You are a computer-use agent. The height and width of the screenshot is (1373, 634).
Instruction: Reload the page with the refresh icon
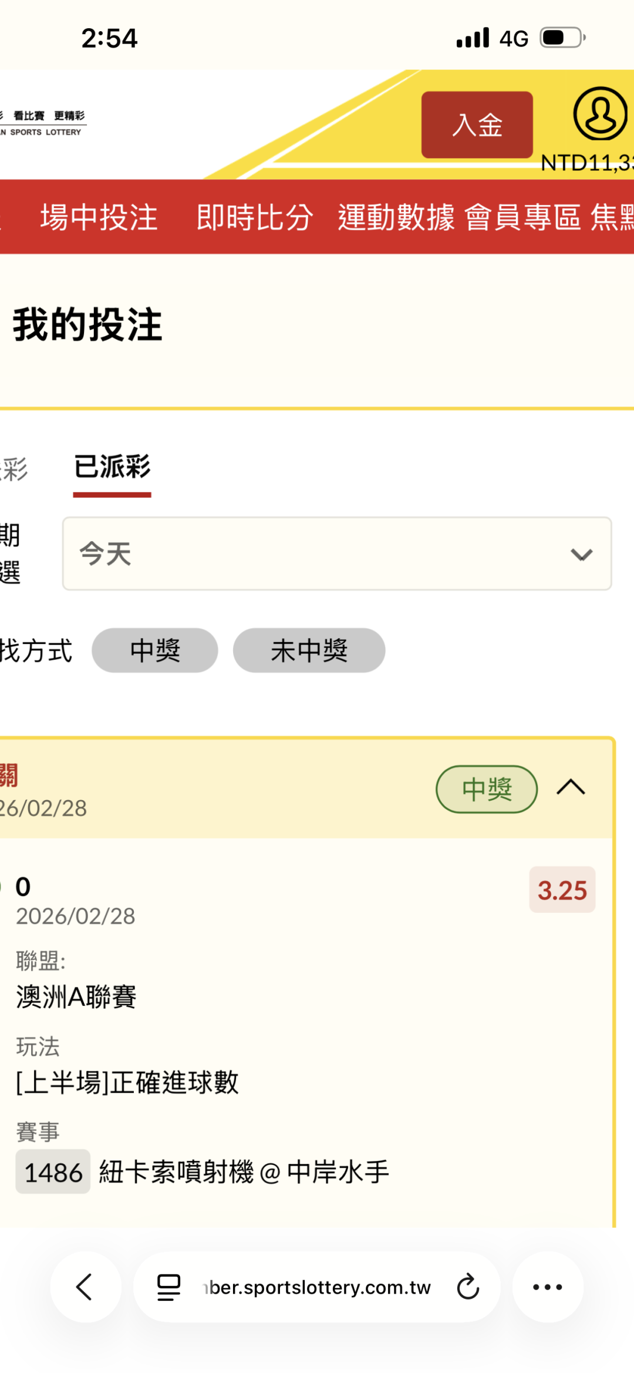point(468,1287)
